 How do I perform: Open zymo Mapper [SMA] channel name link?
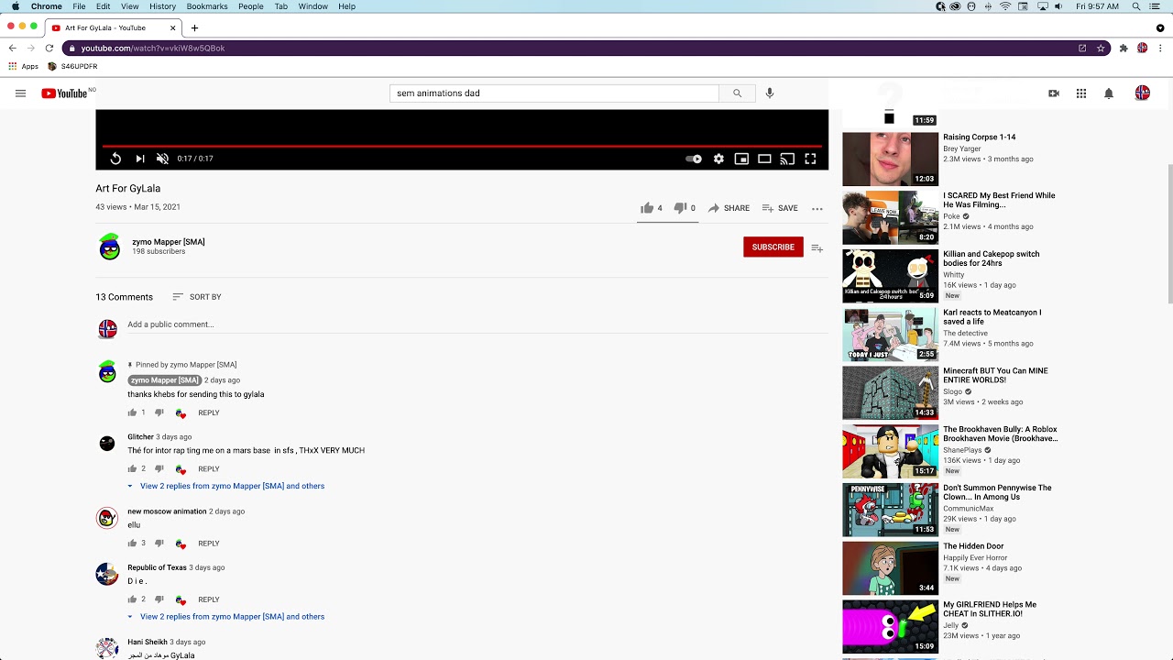click(169, 242)
